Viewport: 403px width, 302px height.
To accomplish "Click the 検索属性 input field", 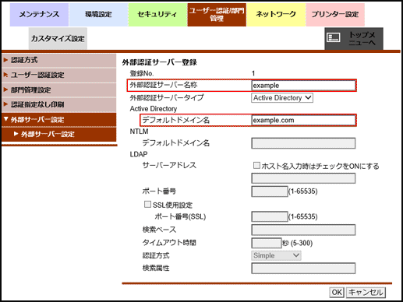I will 303,269.
